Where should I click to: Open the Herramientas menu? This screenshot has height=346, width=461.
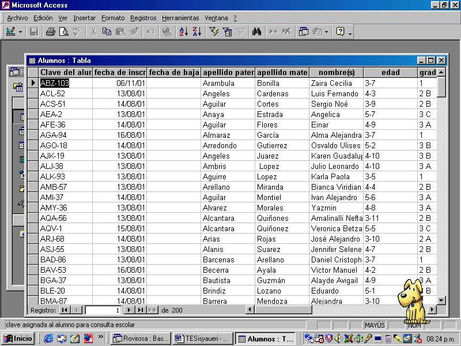tap(180, 18)
